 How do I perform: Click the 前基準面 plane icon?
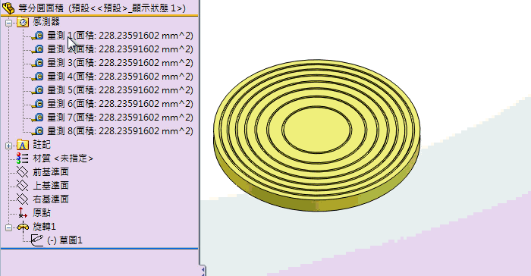coord(23,172)
